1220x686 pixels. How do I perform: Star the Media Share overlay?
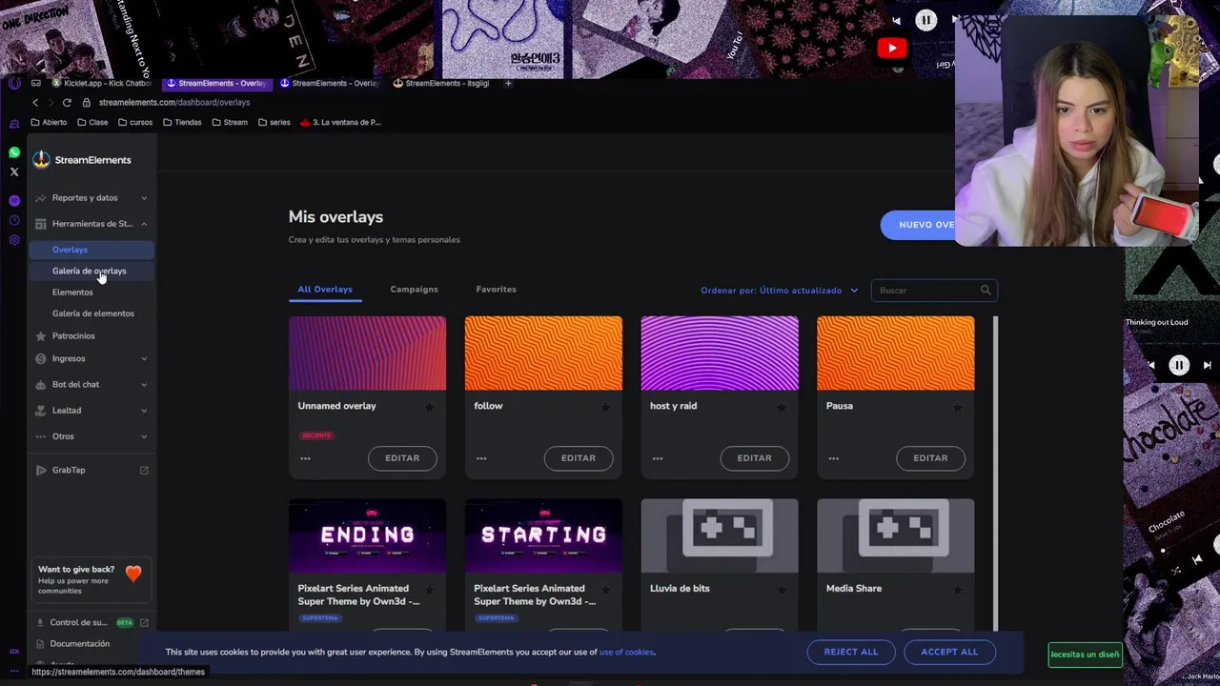tap(957, 590)
